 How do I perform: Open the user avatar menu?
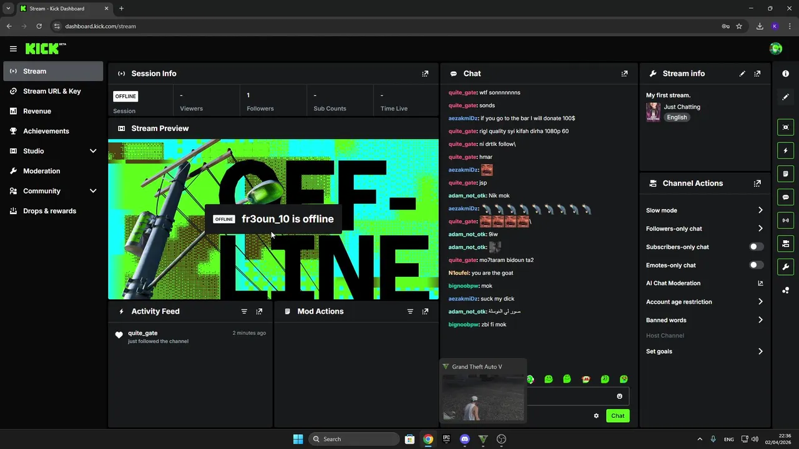coord(776,49)
